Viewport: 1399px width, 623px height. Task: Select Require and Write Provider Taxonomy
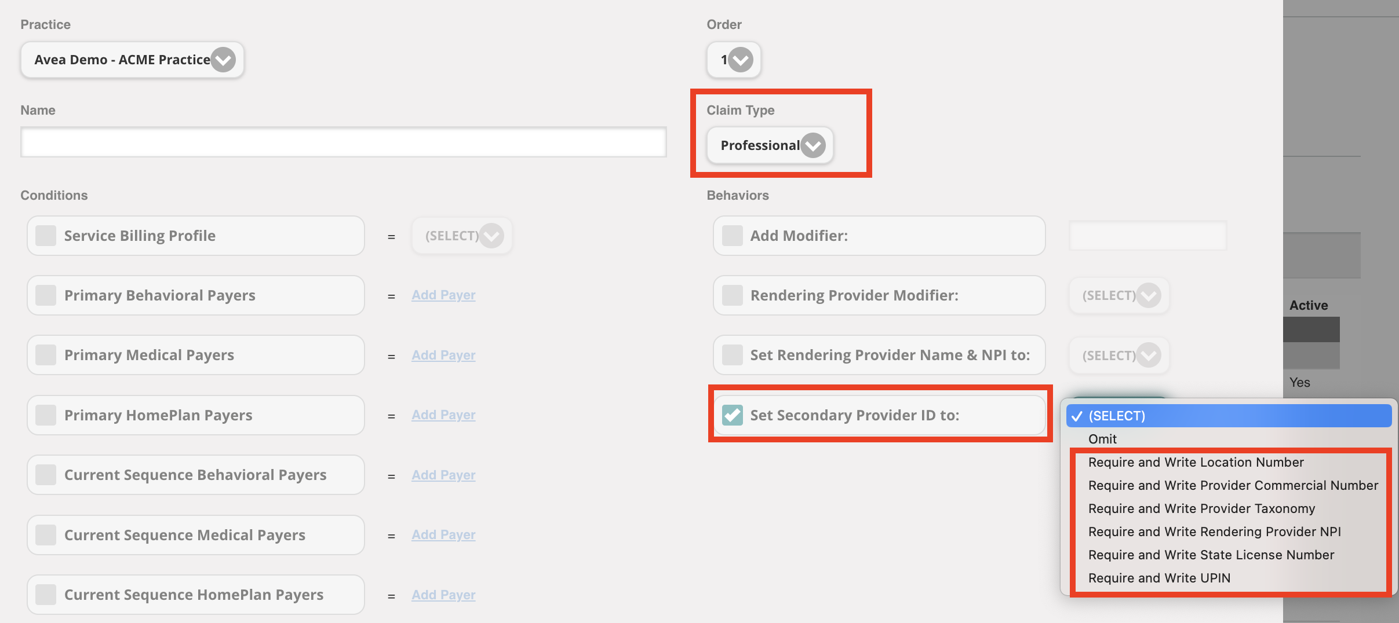click(1201, 508)
